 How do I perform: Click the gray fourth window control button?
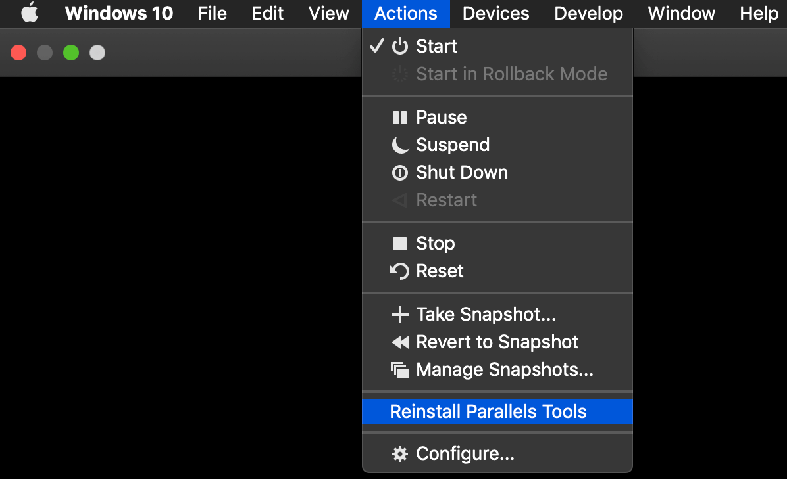[97, 53]
